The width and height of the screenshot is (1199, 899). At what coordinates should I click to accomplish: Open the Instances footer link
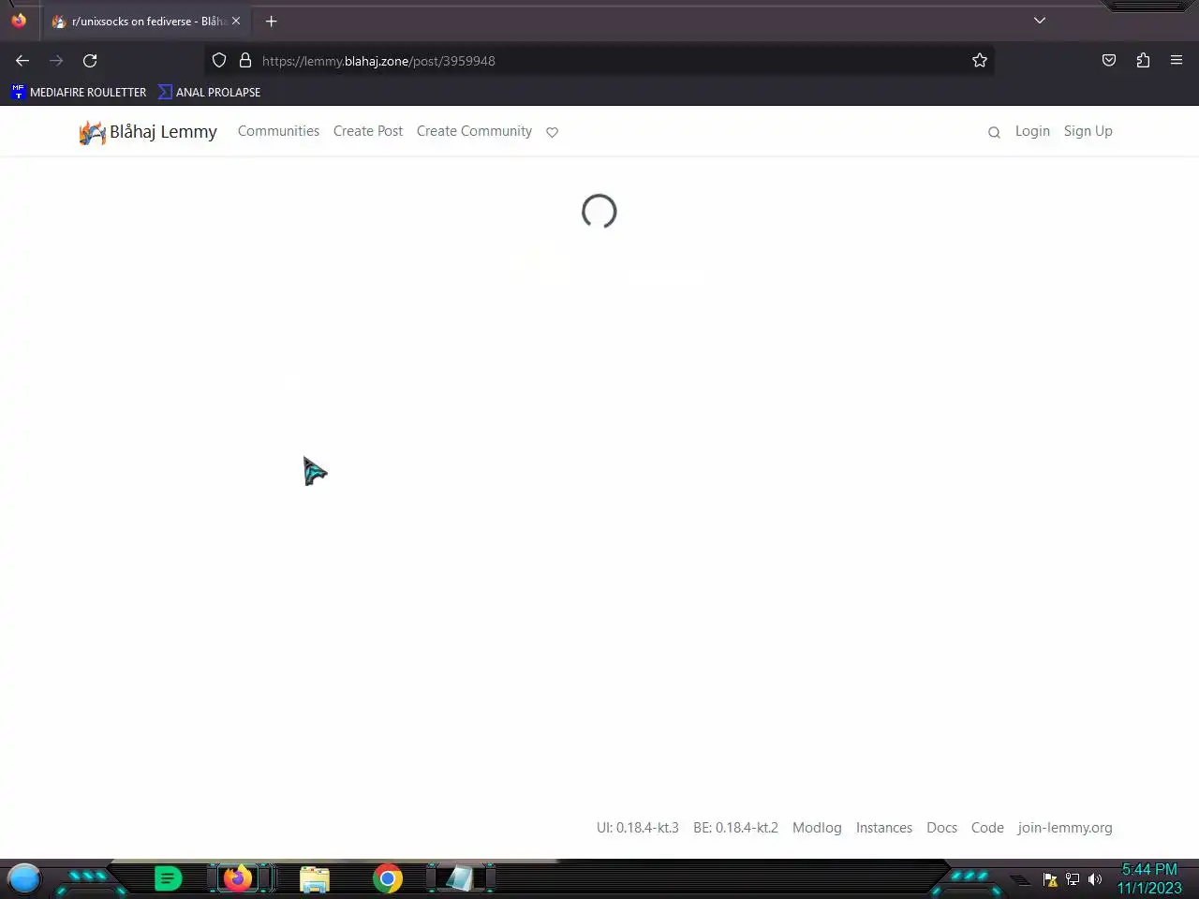(884, 828)
